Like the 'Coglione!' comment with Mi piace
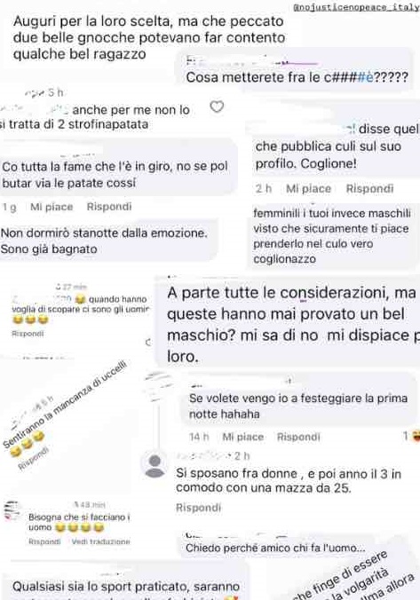This screenshot has width=420, height=600. tap(309, 189)
